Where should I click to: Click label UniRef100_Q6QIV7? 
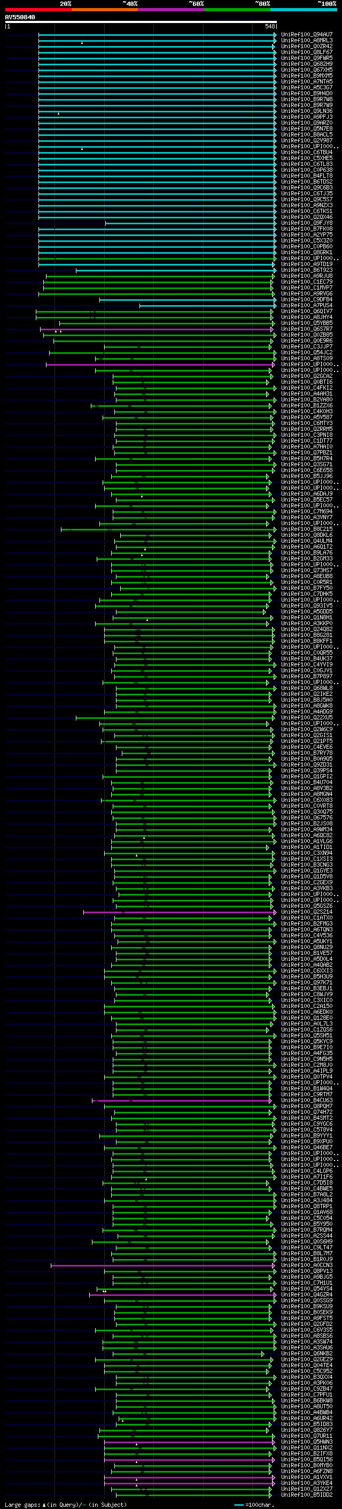[307, 311]
